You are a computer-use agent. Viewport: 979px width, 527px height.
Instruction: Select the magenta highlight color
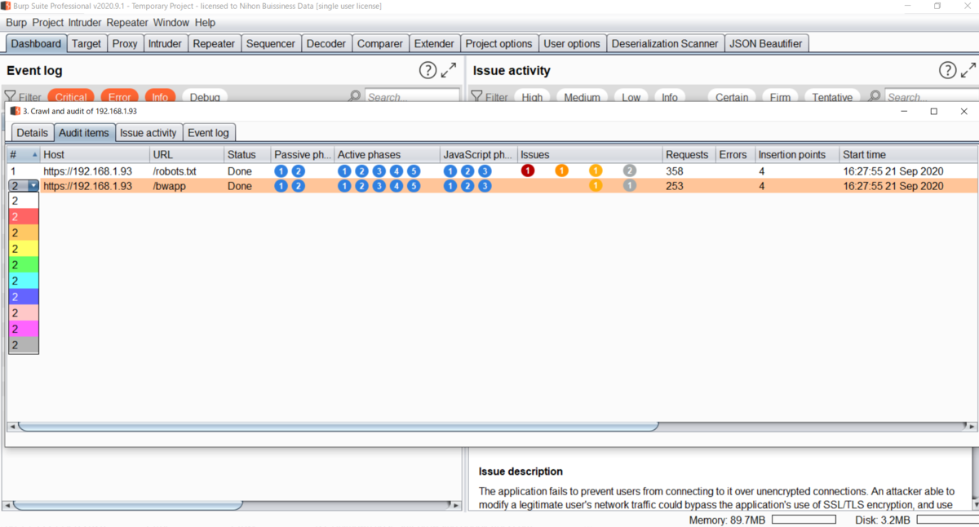[24, 329]
